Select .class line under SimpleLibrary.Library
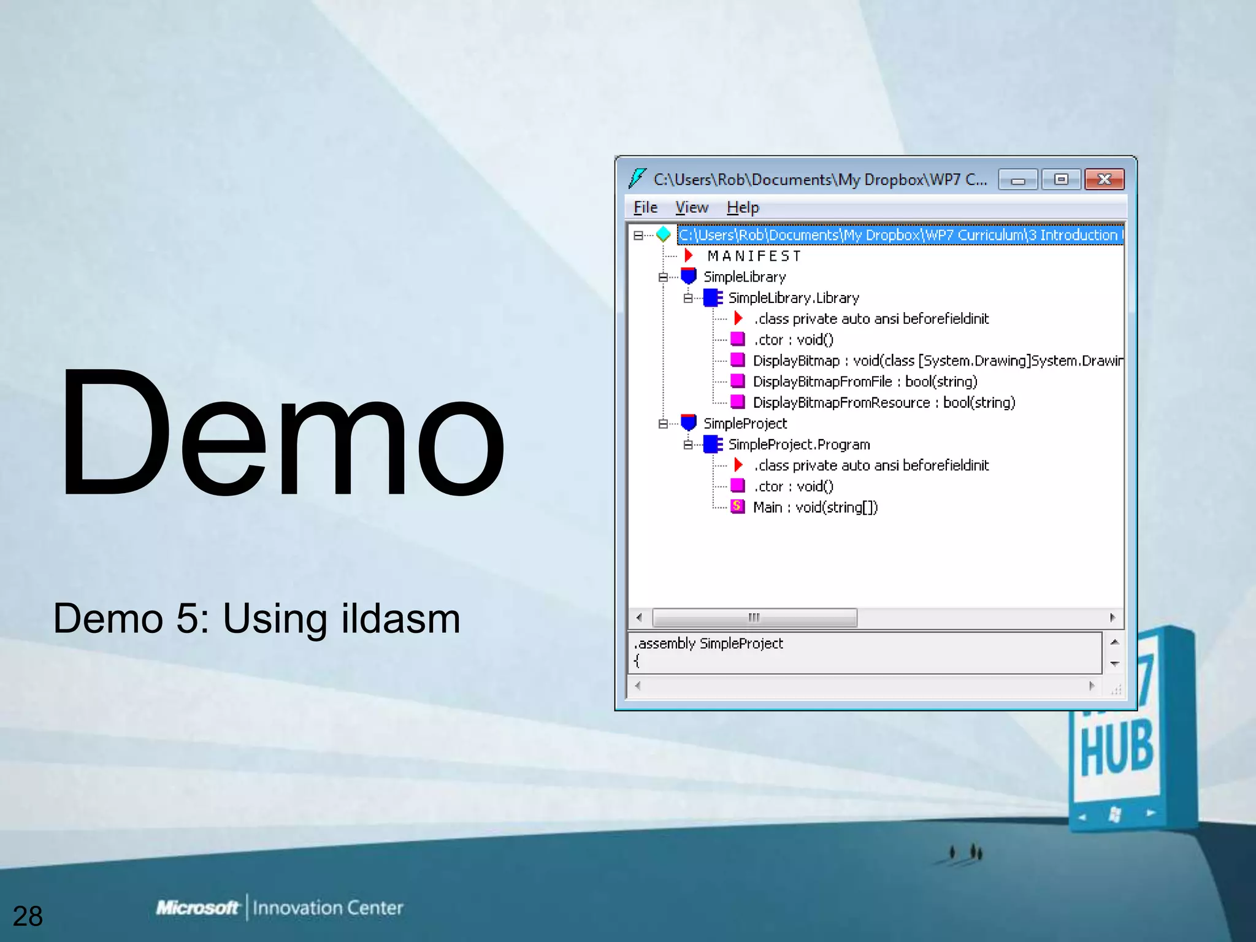 pos(871,319)
